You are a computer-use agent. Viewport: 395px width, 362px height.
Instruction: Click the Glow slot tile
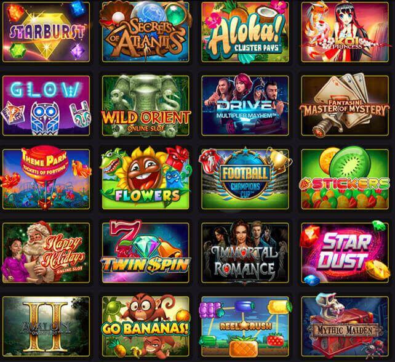click(46, 105)
